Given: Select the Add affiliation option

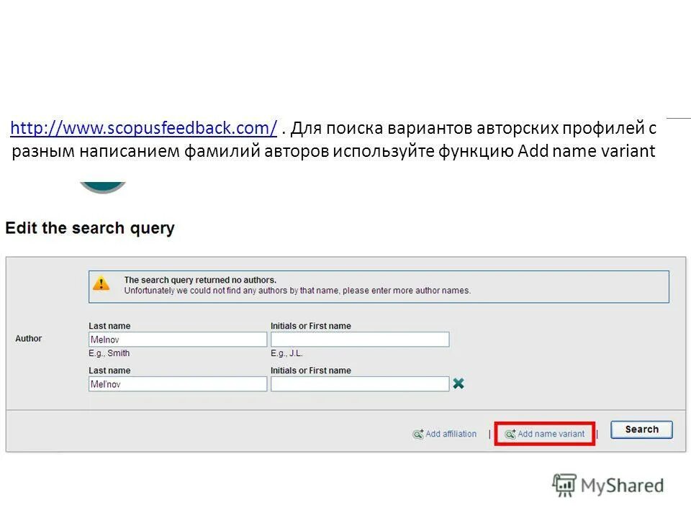Looking at the screenshot, I should click(451, 434).
